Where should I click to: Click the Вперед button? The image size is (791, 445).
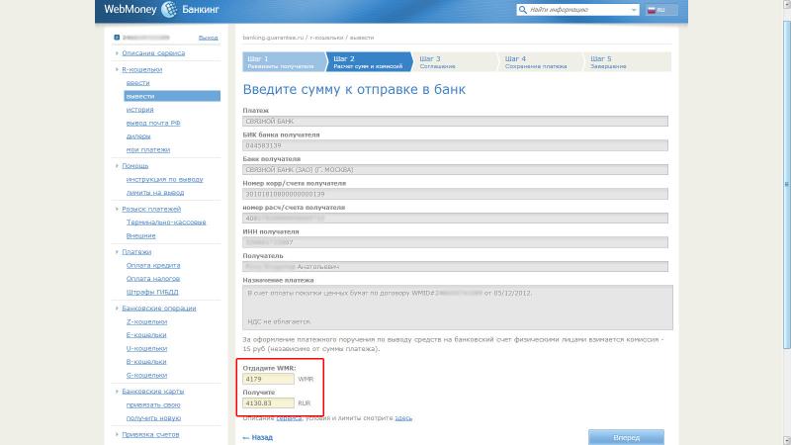pyautogui.click(x=626, y=437)
